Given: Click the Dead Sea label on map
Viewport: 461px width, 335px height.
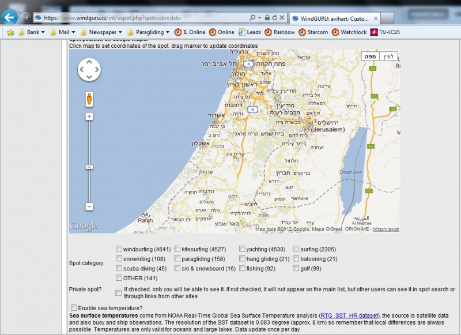Looking at the screenshot, I should (350, 172).
